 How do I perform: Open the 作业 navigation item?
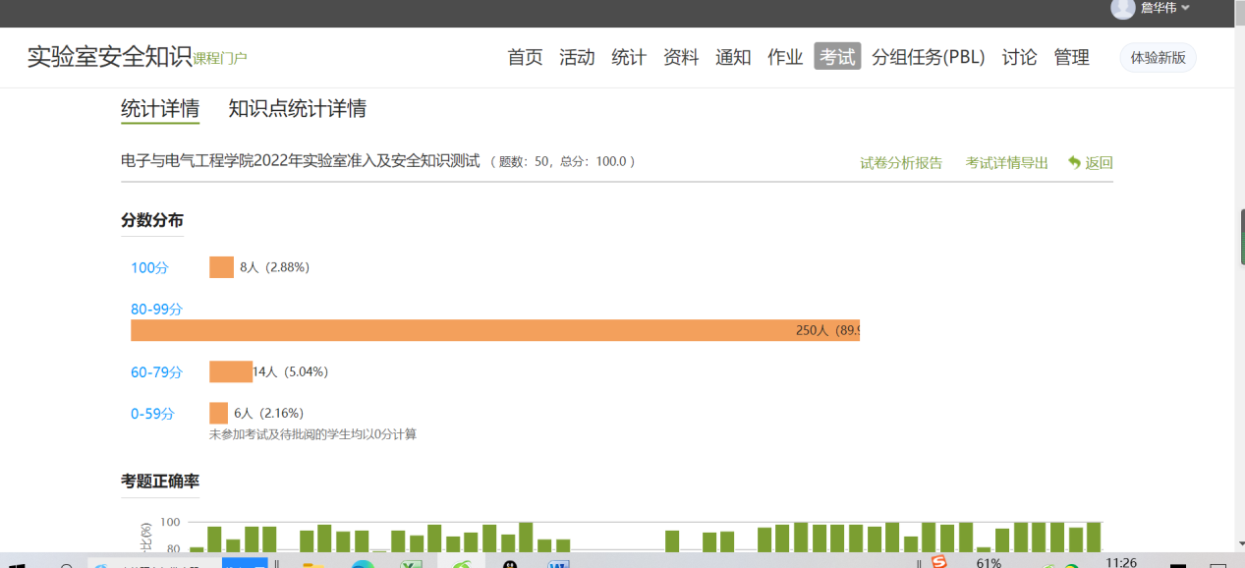tap(785, 57)
